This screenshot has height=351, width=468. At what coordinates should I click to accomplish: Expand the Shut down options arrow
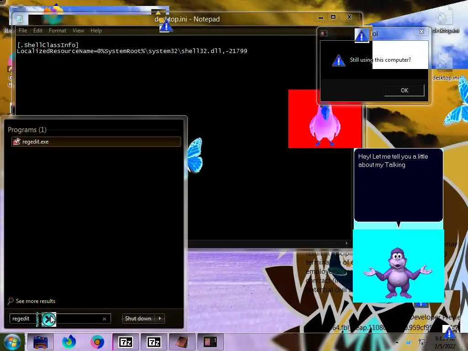pos(160,319)
